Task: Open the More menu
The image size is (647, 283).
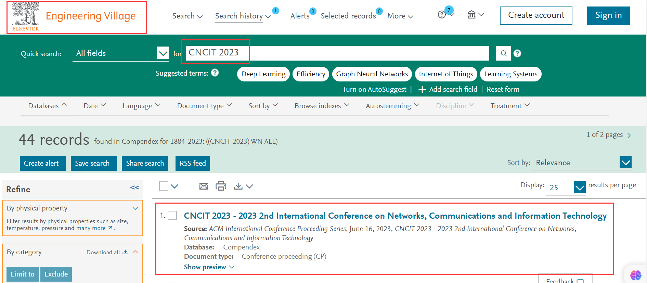Action: coord(400,16)
